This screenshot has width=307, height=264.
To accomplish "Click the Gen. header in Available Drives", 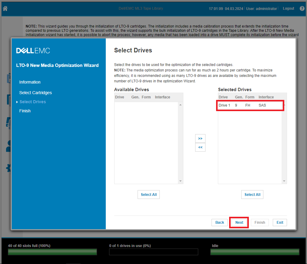I will click(x=135, y=97).
